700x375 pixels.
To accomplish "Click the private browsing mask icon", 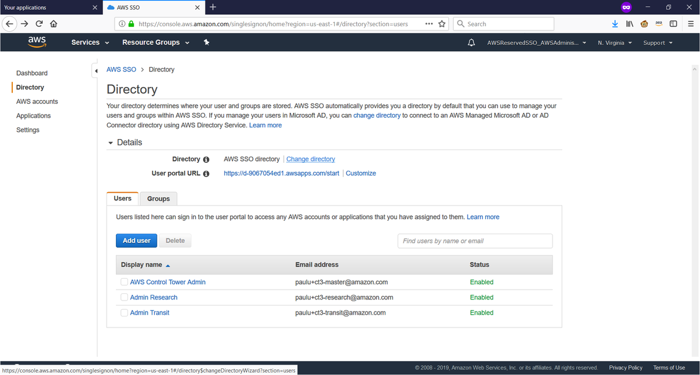I will (626, 7).
